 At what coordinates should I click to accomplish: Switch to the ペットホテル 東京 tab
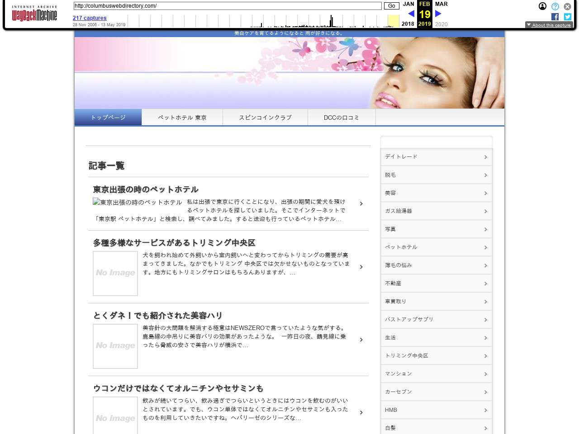182,118
